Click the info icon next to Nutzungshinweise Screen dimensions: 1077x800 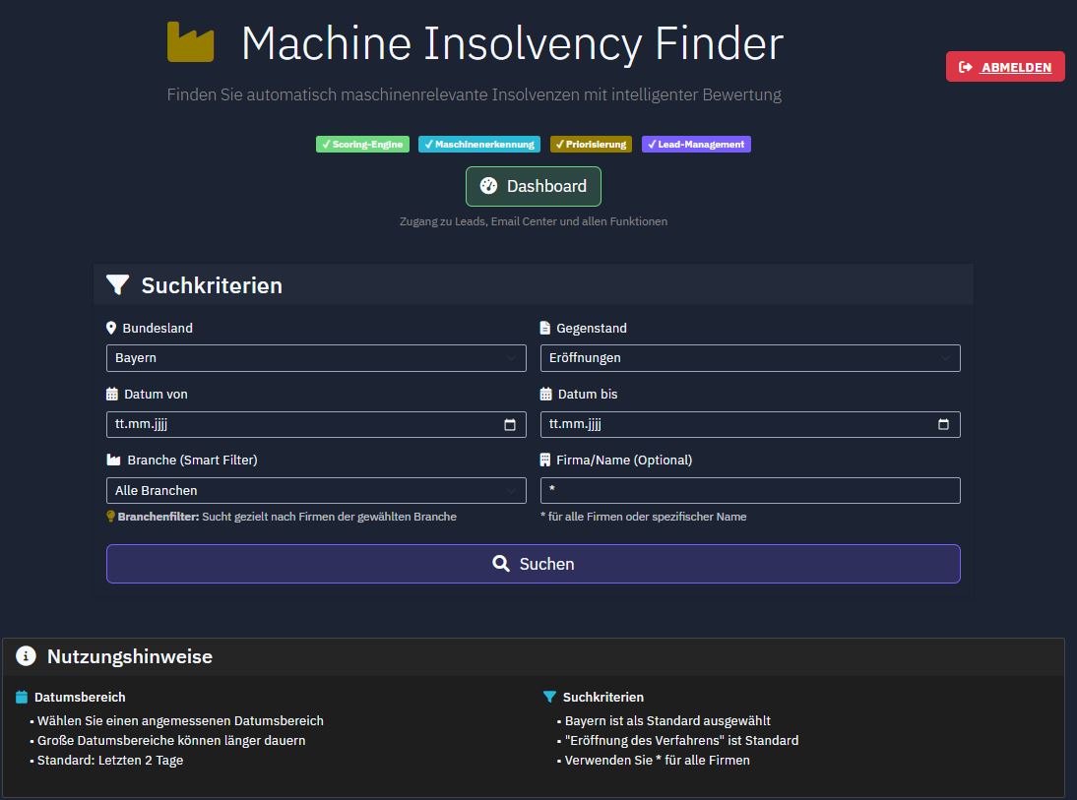(25, 656)
